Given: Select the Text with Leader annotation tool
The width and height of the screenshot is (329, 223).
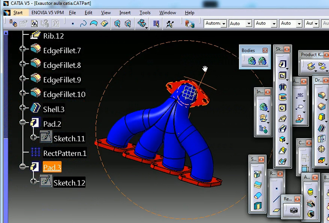Looking at the screenshot, I should click(300, 95).
